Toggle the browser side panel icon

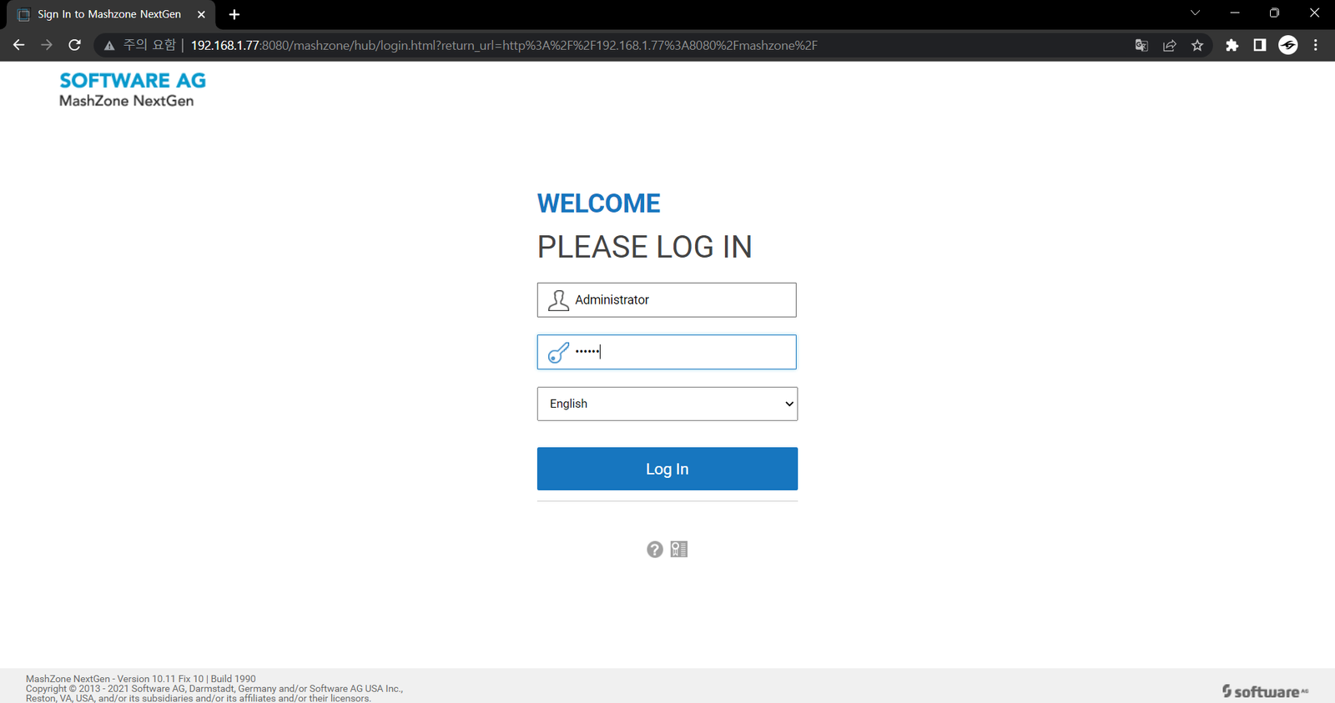[1260, 46]
